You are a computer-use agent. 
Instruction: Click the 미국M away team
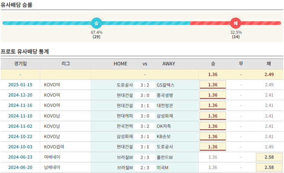click(162, 168)
